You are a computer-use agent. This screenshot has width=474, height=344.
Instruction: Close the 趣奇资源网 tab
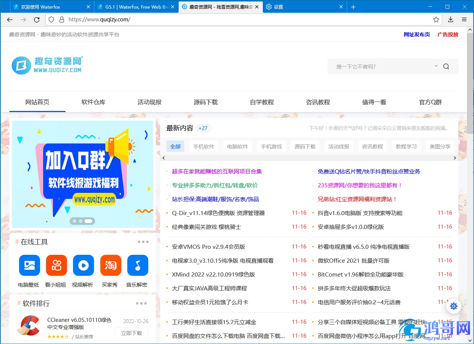(257, 7)
